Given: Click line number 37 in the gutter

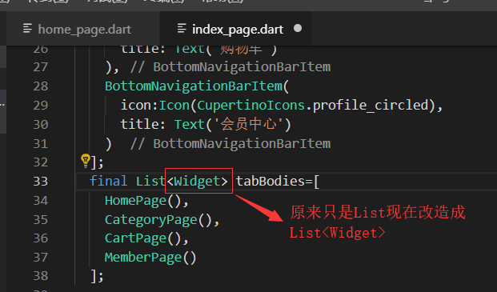Looking at the screenshot, I should [x=41, y=257].
